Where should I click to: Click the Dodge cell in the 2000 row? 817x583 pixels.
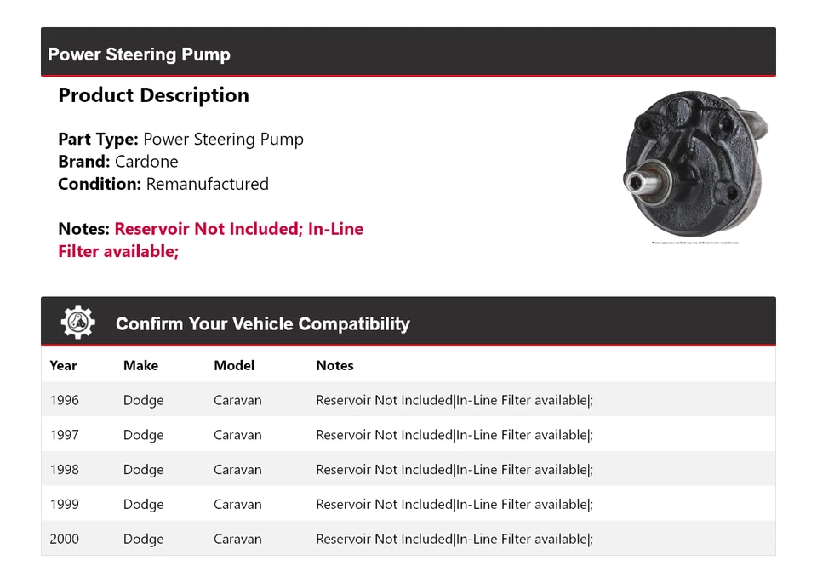tap(143, 539)
